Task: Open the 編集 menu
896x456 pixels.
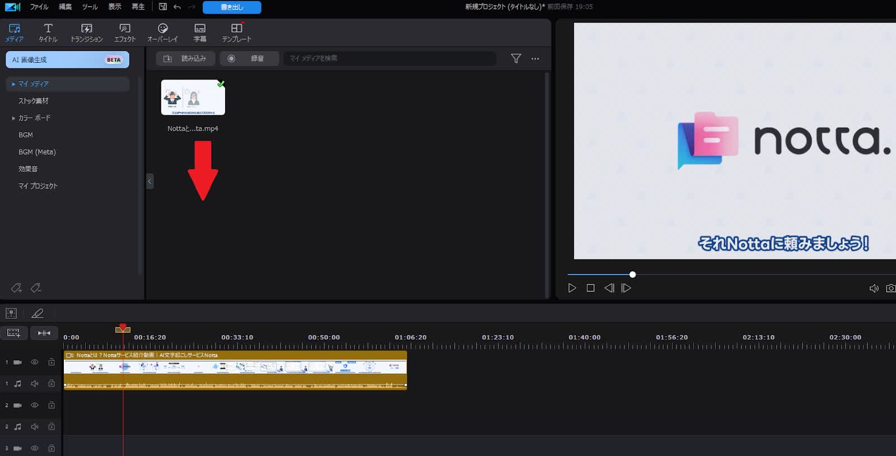Action: click(x=66, y=7)
